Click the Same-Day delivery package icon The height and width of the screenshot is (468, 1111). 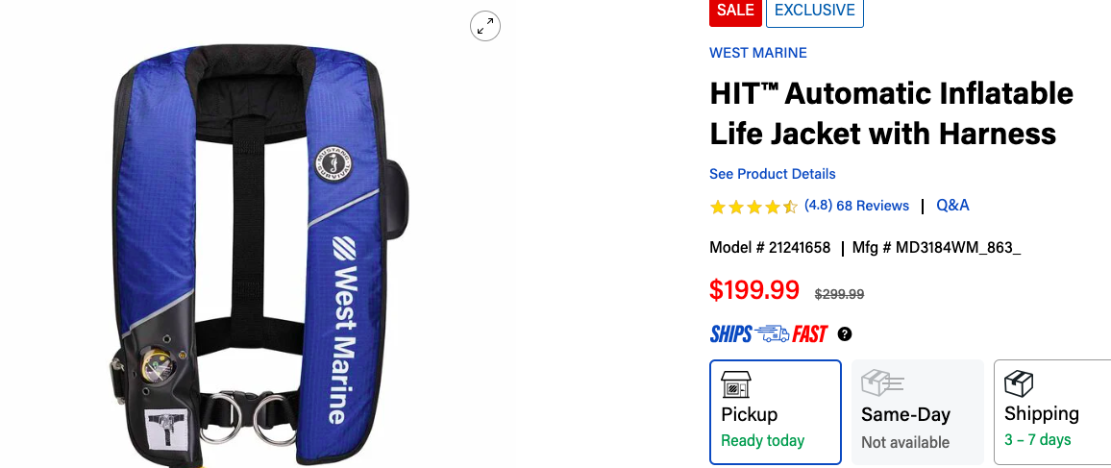tap(882, 383)
